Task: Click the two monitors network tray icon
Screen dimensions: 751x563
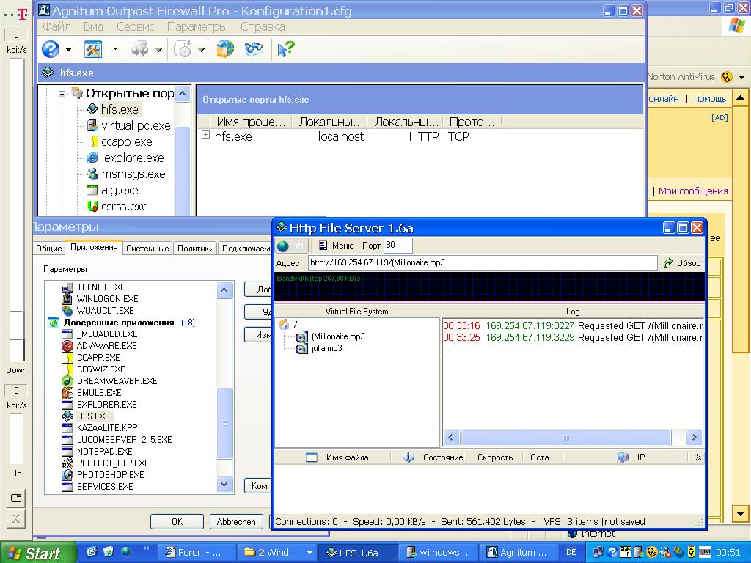Action: (x=598, y=552)
